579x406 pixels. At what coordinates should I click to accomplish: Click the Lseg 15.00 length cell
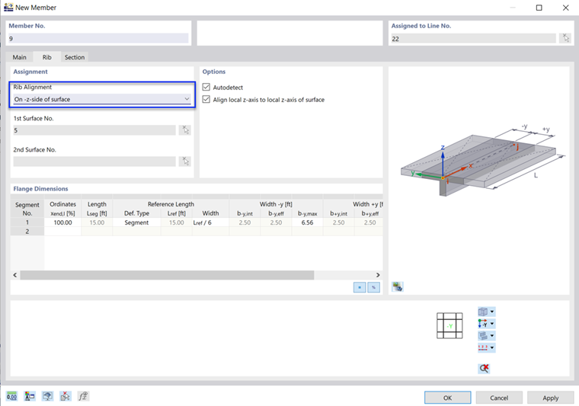(97, 222)
